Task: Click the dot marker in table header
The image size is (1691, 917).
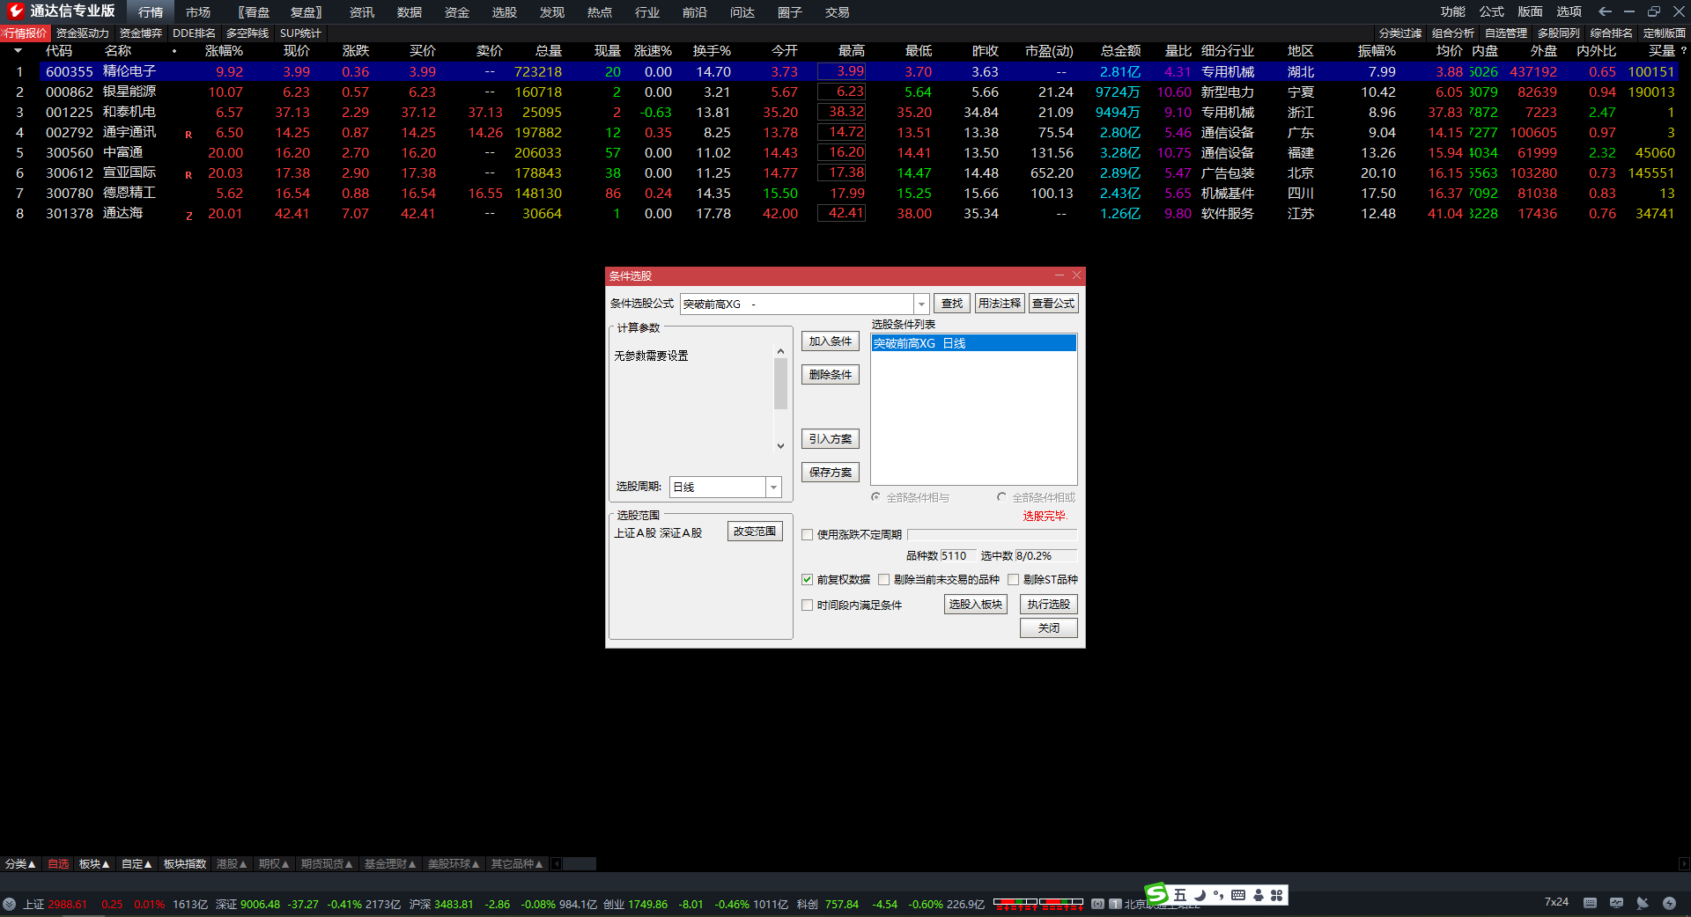Action: point(174,51)
